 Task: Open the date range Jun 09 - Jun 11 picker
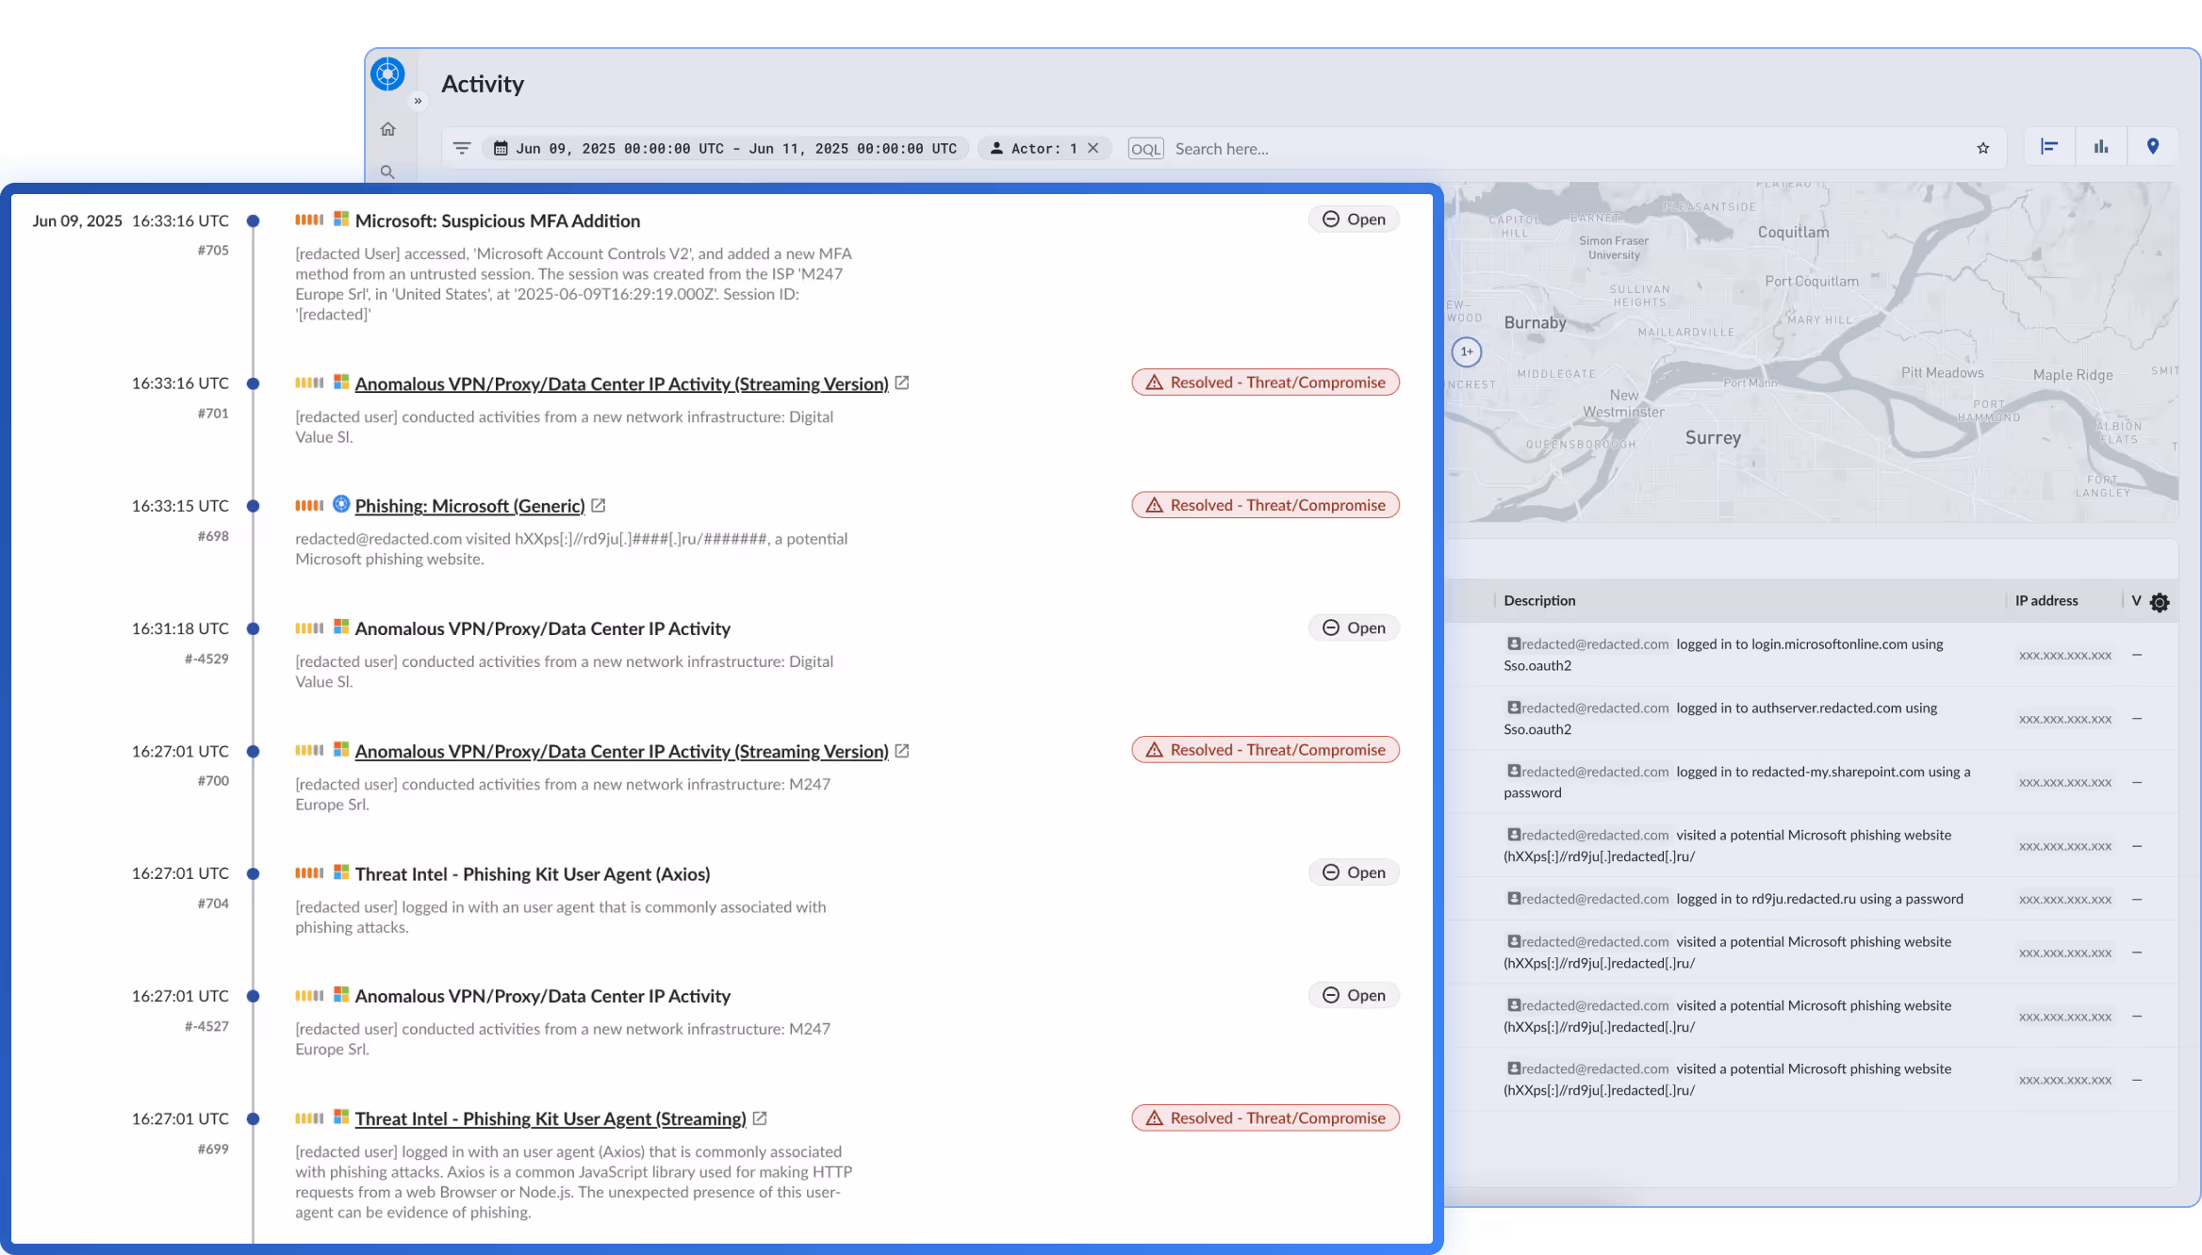tap(726, 148)
